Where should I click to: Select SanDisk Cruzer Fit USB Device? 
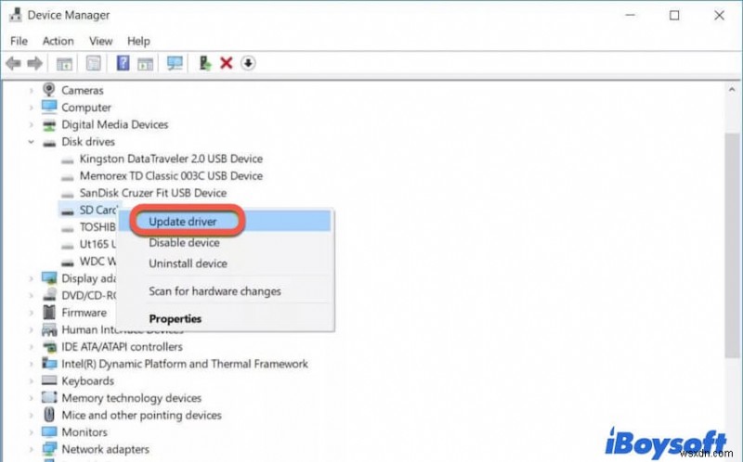tap(153, 193)
